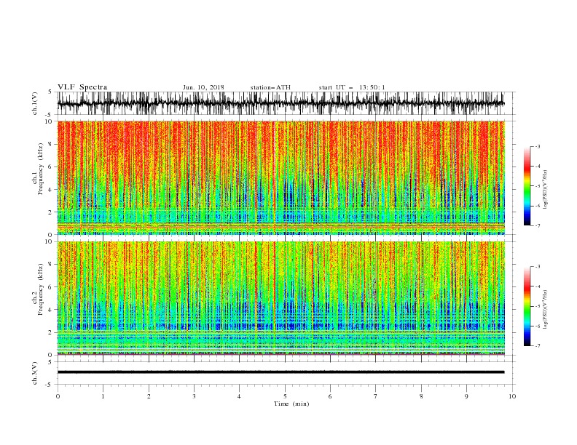Image resolution: width=577 pixels, height=445 pixels.
Task: Click the "ch.3(V)" axis label
Action: tap(35, 373)
